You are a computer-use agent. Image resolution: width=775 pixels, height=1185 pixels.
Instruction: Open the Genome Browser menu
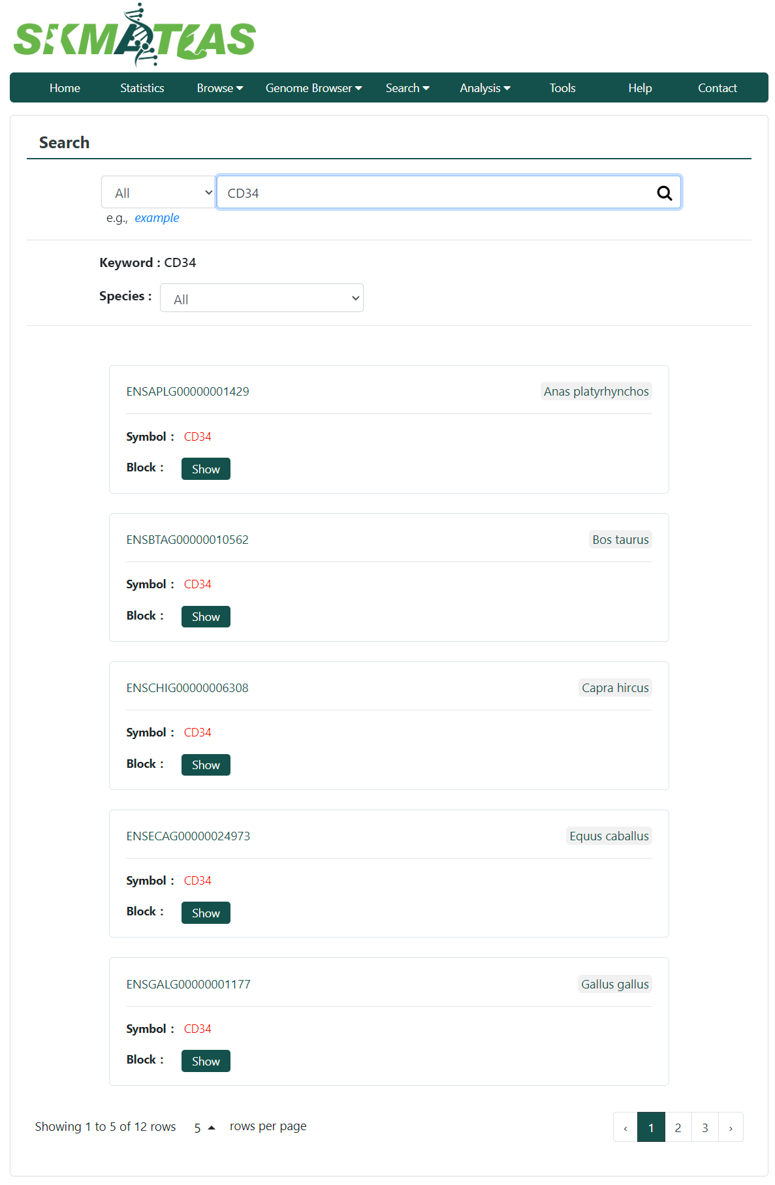click(x=313, y=88)
